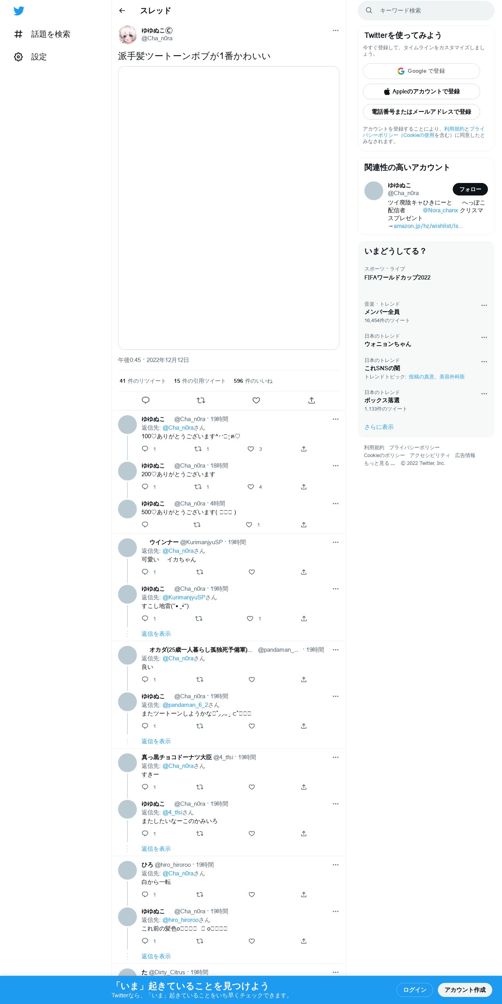Click Google で登録 button

[x=421, y=71]
